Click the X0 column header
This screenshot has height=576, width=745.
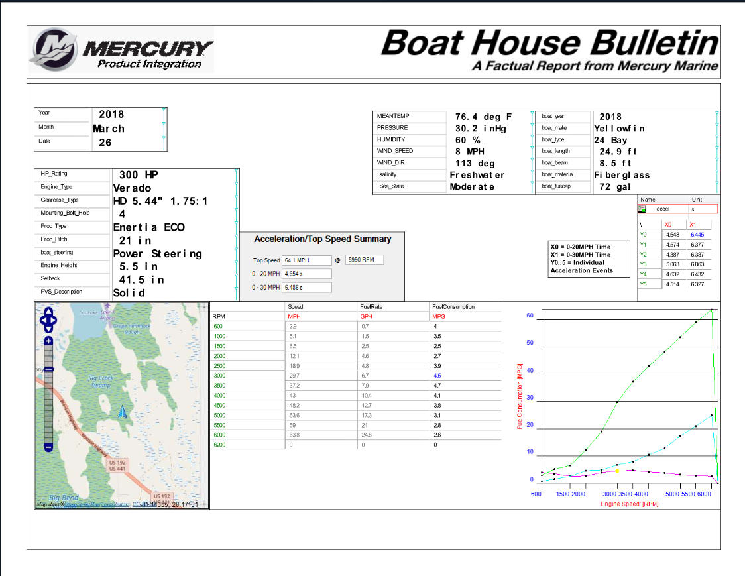tap(668, 225)
